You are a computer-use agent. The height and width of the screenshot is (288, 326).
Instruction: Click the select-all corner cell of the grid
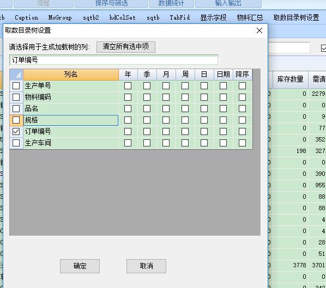pos(16,75)
